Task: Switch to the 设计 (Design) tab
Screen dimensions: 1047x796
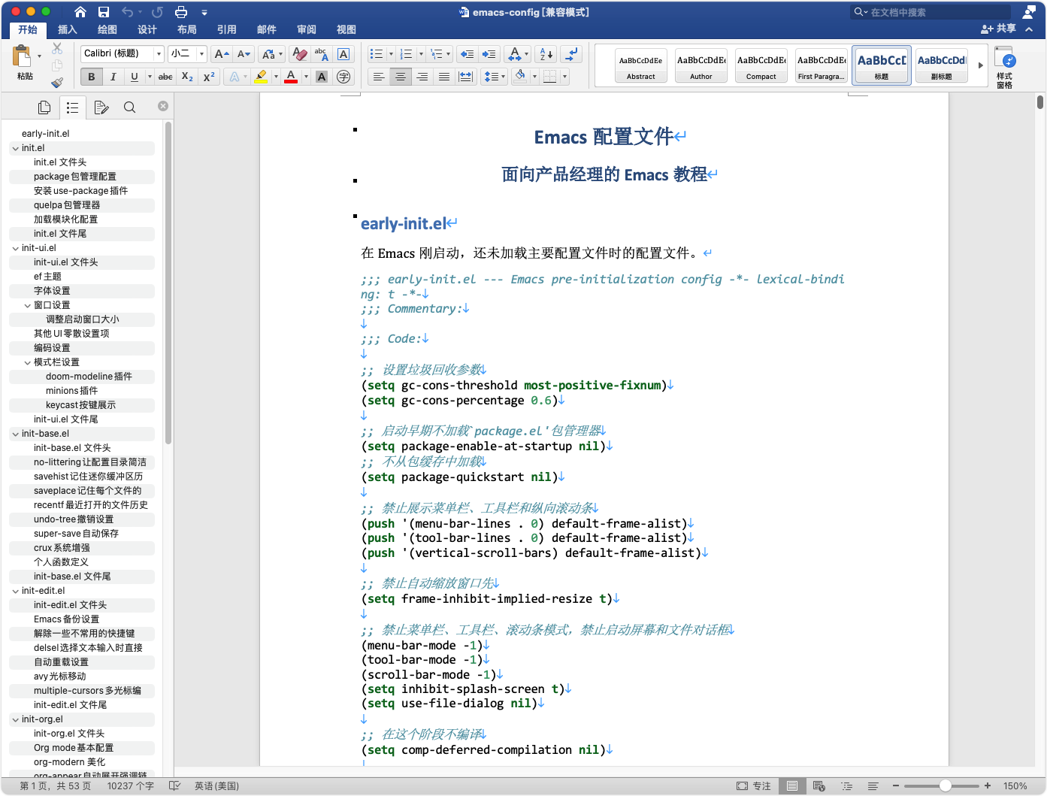Action: click(147, 29)
